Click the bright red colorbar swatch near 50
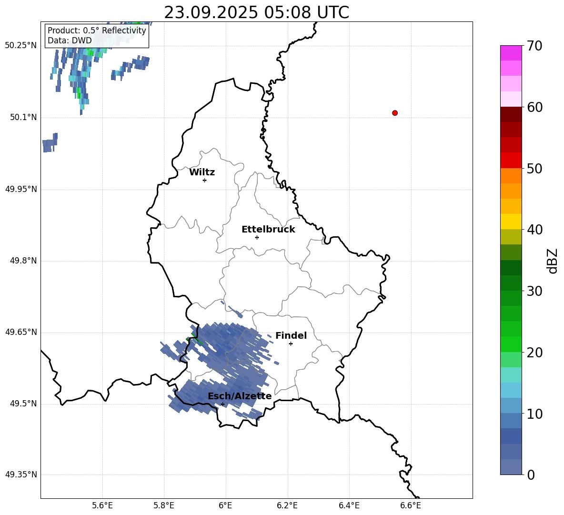564x515 pixels. click(511, 161)
